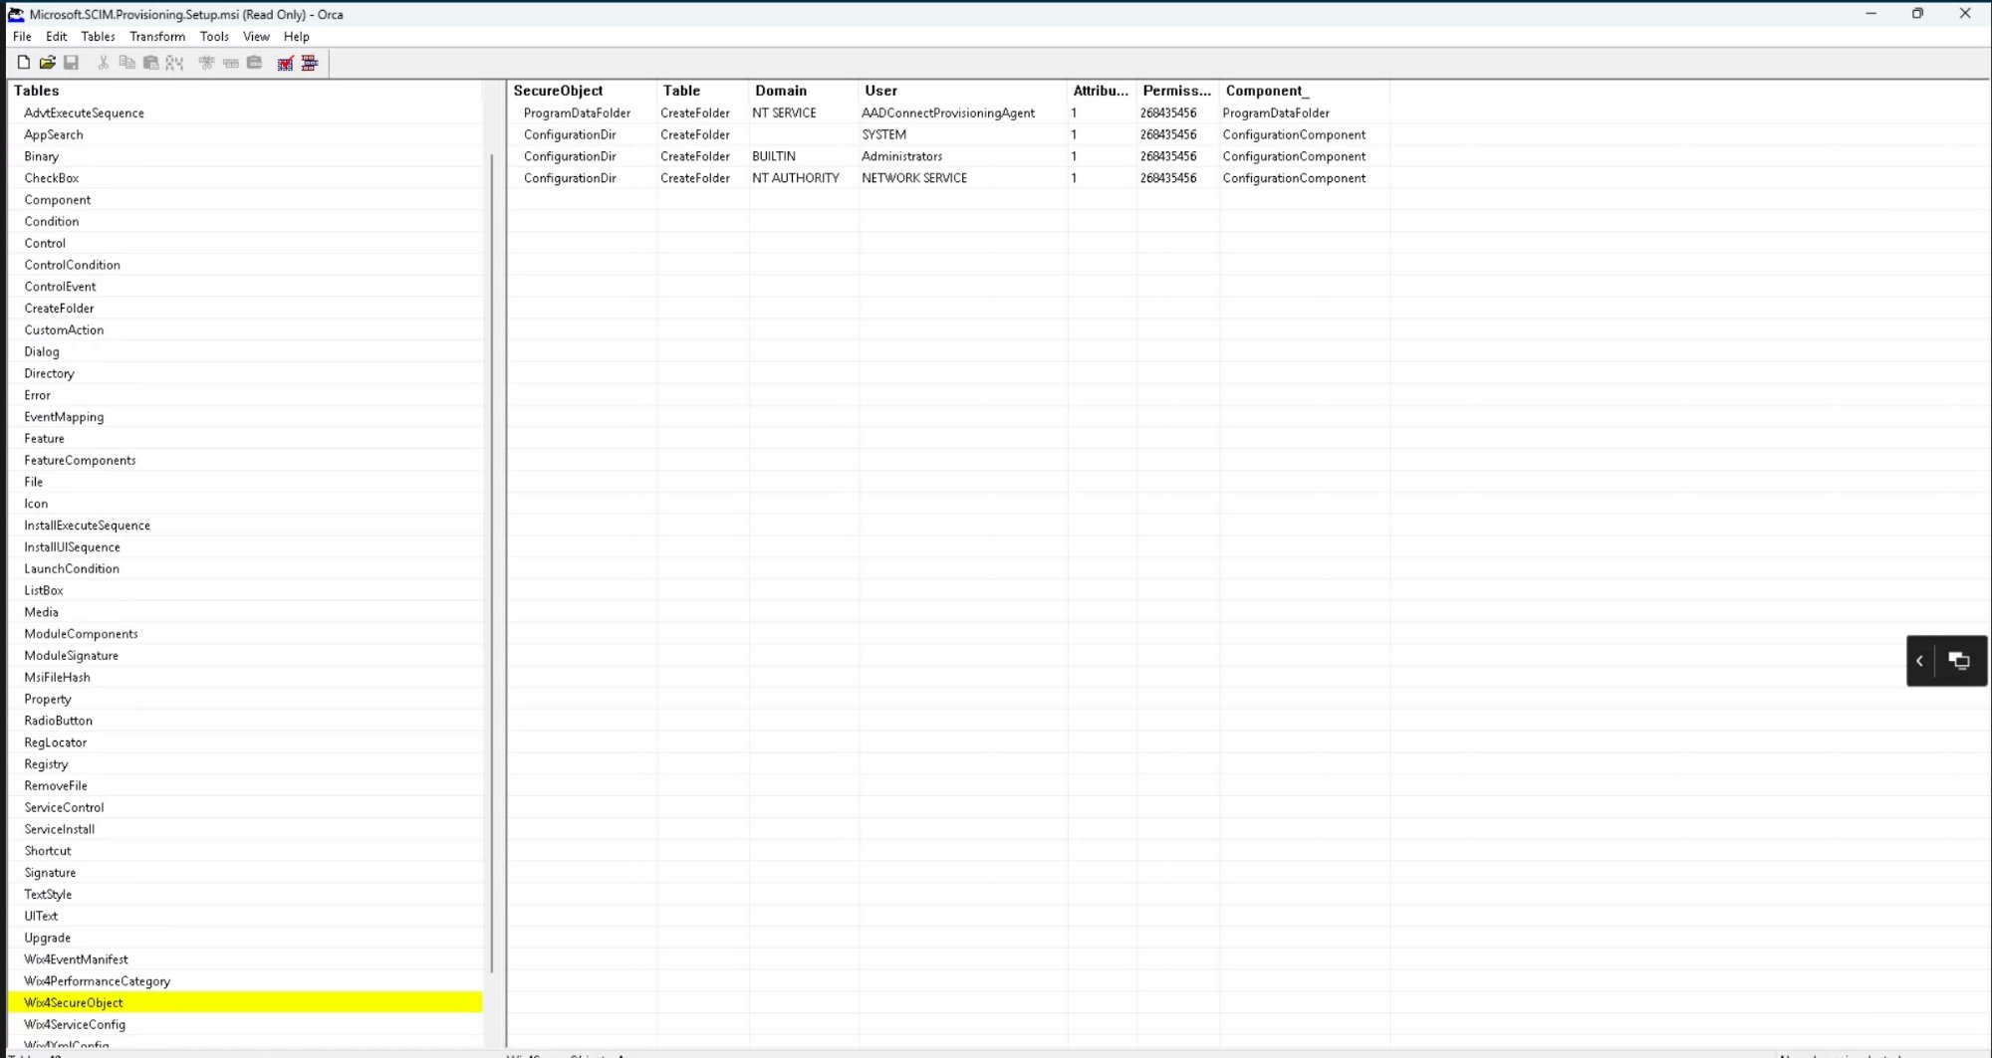Click the Component_ column header

[1305, 91]
